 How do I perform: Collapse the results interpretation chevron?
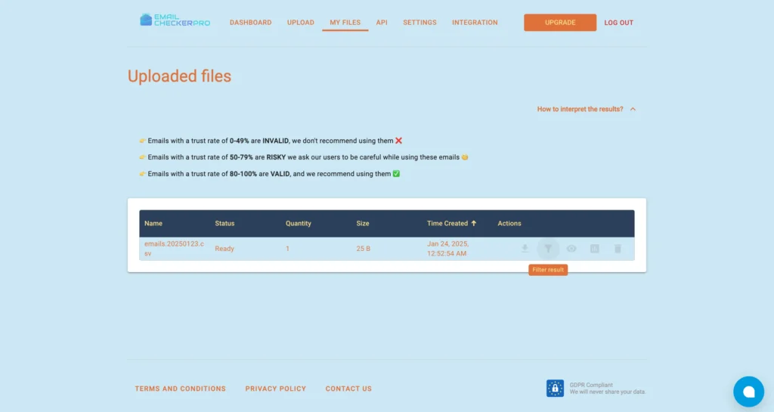(x=633, y=109)
